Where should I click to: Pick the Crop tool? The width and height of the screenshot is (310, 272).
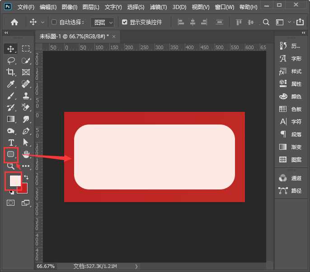click(x=11, y=72)
